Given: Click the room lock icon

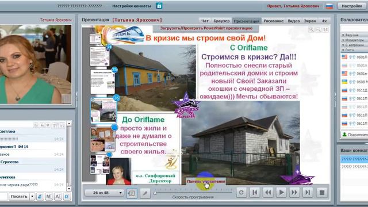Looking at the screenshot, I should point(159,6).
